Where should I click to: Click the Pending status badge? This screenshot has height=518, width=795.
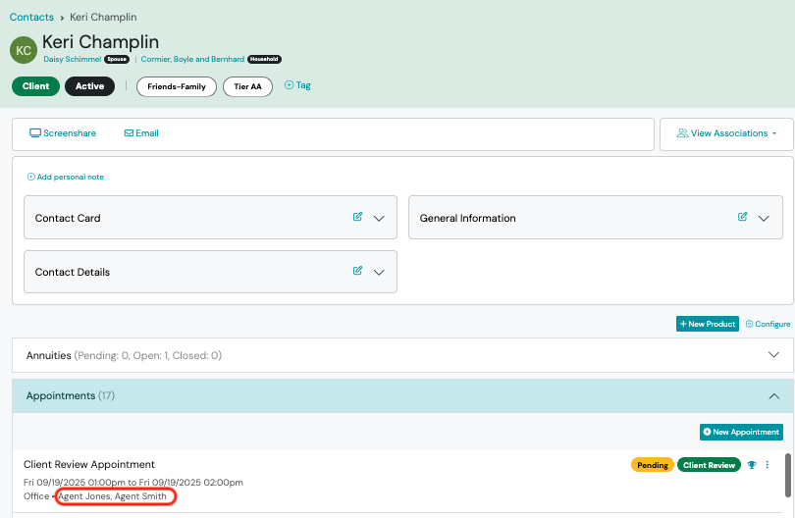653,465
